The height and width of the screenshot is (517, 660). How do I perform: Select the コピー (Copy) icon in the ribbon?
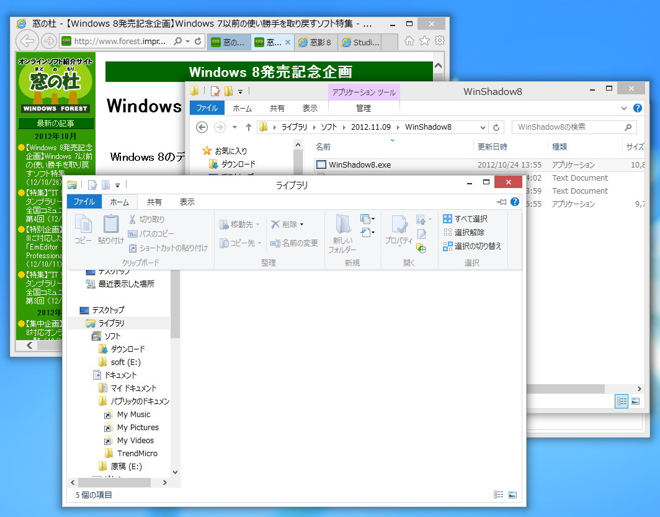point(82,228)
